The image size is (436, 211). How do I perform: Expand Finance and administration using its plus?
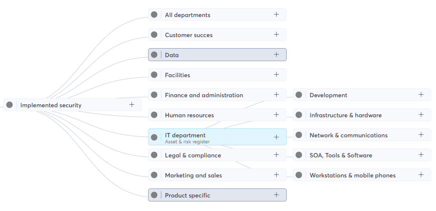[x=276, y=95]
